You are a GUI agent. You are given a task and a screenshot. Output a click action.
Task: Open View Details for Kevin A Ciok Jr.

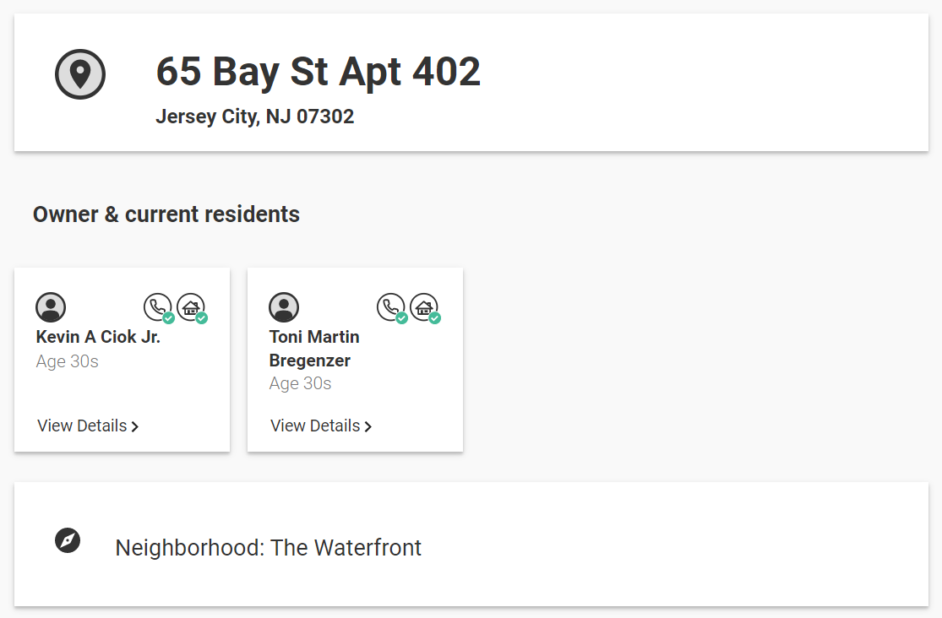click(x=88, y=426)
